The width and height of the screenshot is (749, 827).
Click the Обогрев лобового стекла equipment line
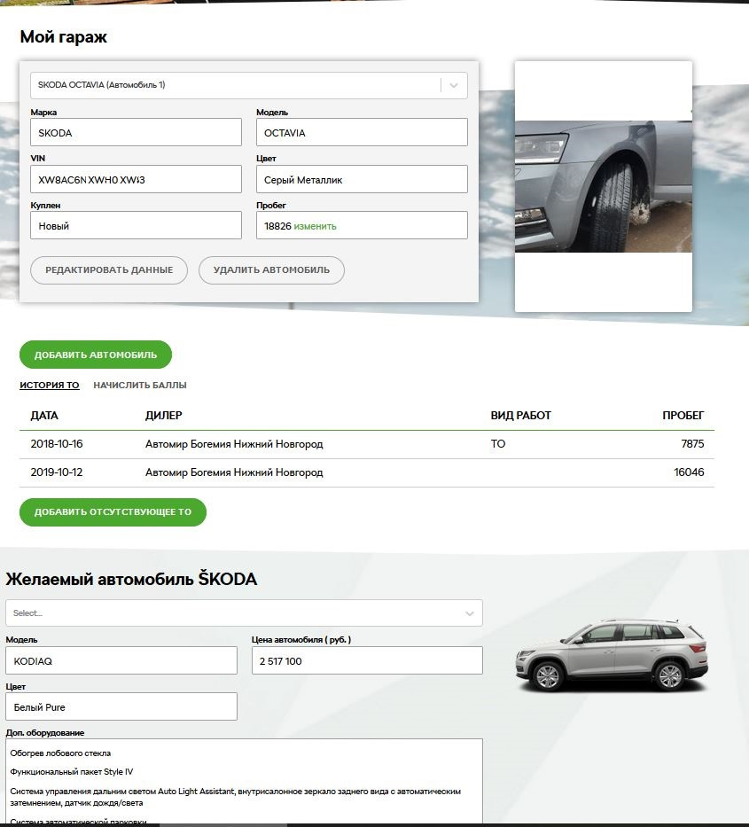(60, 753)
